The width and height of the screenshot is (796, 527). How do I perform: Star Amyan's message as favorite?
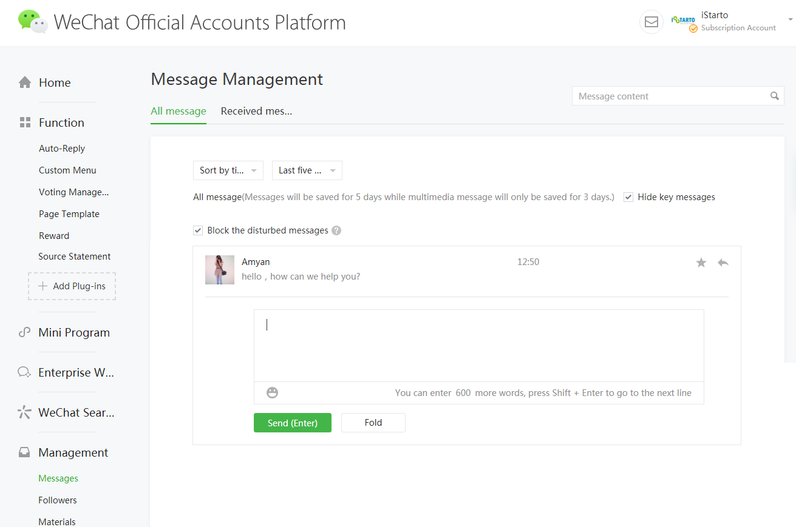(x=701, y=263)
